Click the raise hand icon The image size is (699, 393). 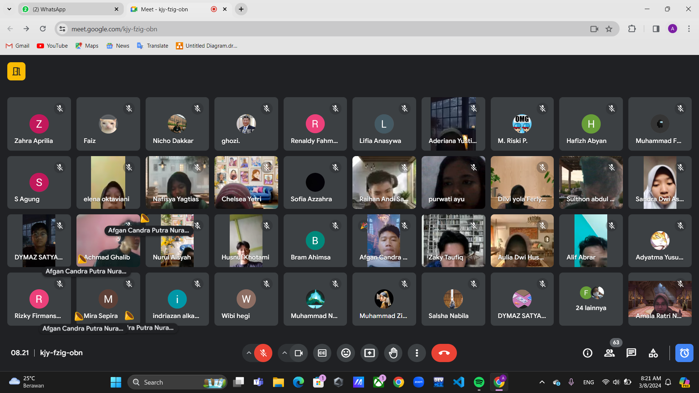point(393,353)
